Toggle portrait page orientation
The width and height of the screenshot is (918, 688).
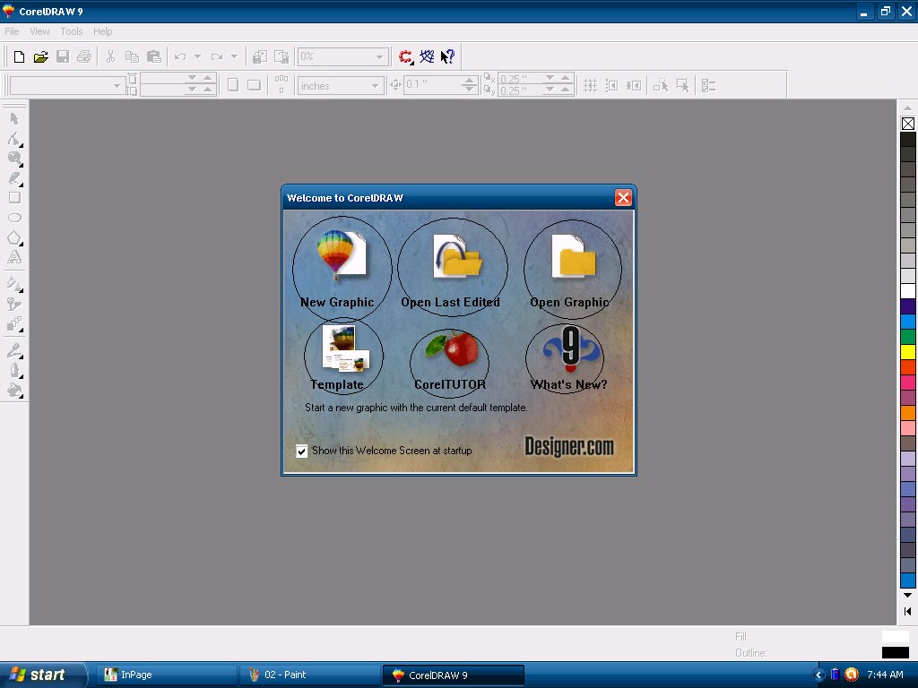pyautogui.click(x=232, y=85)
